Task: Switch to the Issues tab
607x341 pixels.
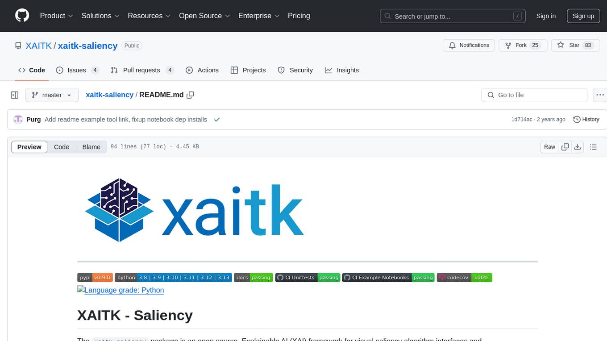Action: click(77, 70)
